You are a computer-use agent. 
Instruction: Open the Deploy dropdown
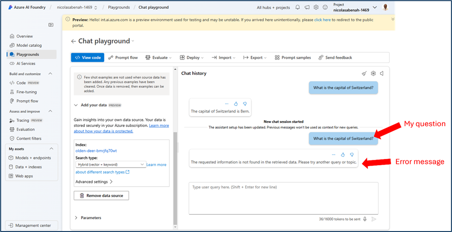(192, 57)
